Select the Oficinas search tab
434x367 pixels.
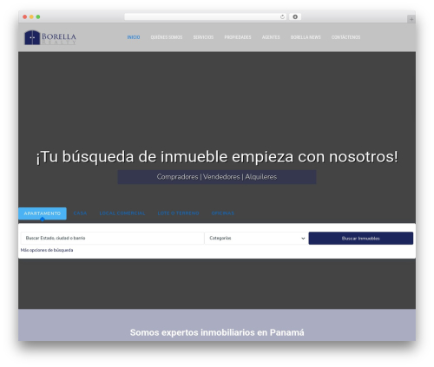(x=223, y=213)
